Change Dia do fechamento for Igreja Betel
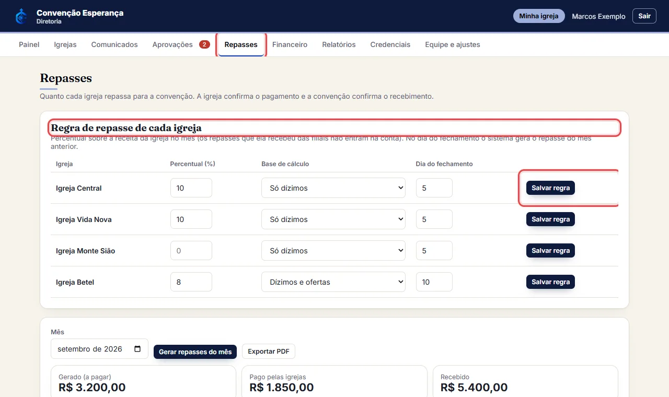This screenshot has height=397, width=669. tap(434, 282)
